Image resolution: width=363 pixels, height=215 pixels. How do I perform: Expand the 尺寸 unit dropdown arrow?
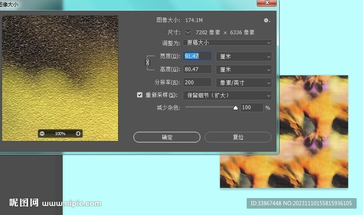pyautogui.click(x=188, y=33)
